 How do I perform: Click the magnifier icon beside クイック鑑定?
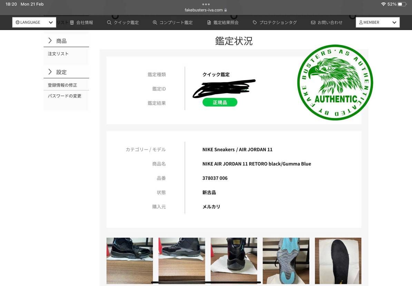tap(109, 22)
